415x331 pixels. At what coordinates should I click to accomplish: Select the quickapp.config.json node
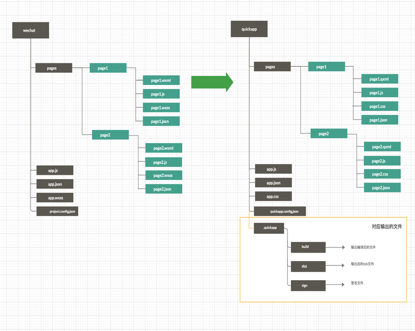tap(280, 211)
